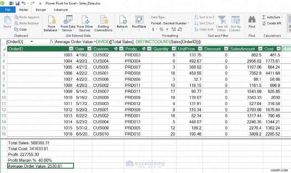Open From Data Service import
291x173 pixels.
pos(68,23)
